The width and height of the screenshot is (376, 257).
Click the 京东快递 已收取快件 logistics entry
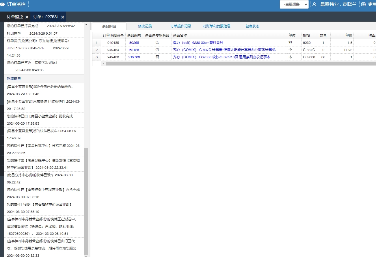(44, 105)
